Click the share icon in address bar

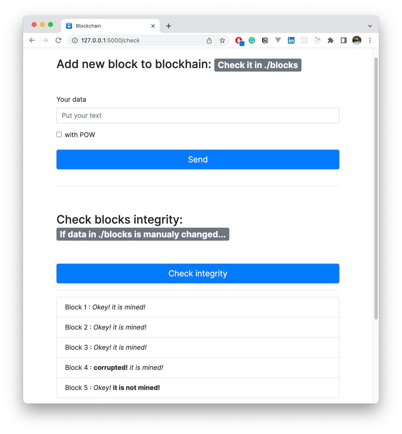[209, 40]
